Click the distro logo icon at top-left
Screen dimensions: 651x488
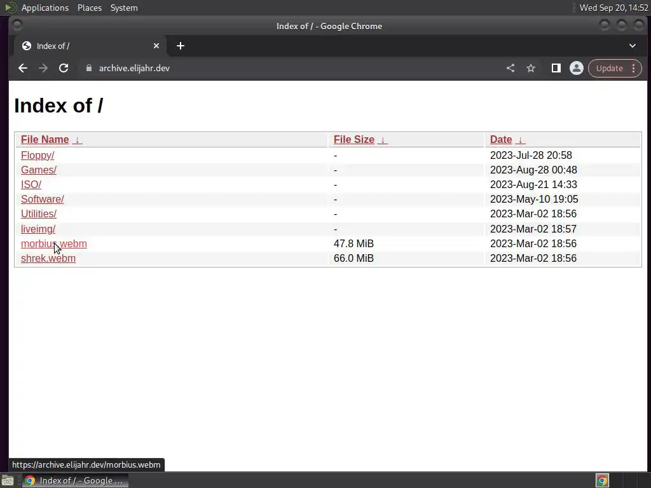(x=10, y=8)
